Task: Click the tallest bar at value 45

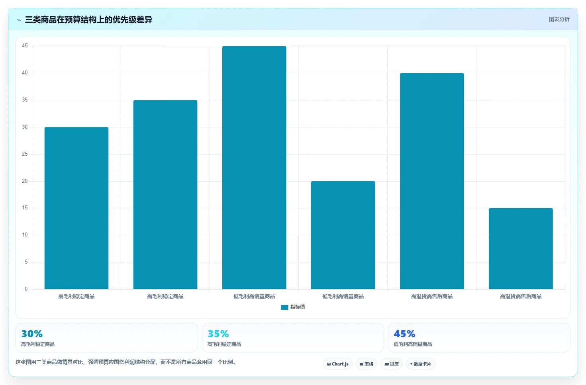Action: coord(254,168)
